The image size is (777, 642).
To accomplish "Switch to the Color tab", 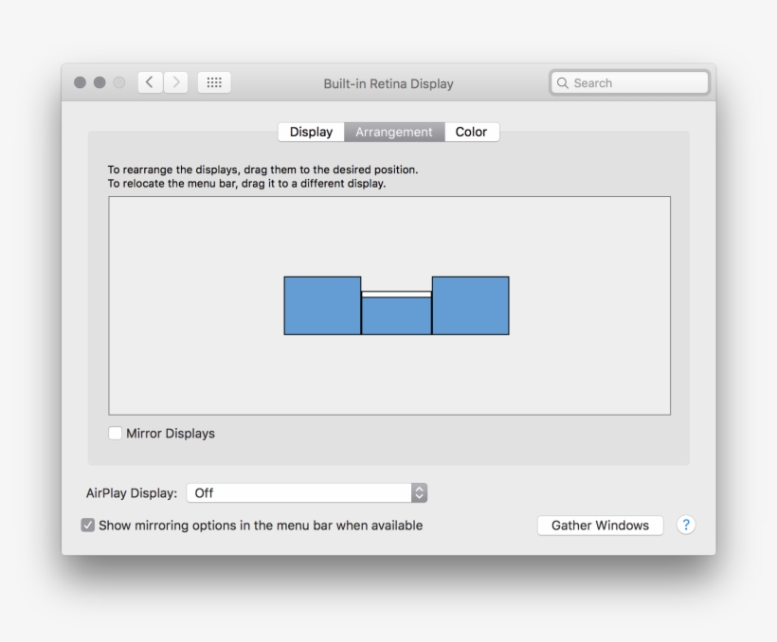I will click(x=471, y=132).
